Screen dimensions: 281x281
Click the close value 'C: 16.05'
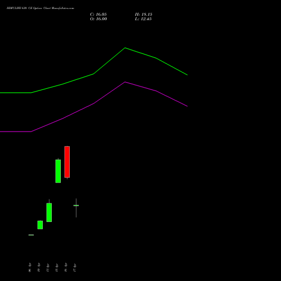[x=98, y=15]
